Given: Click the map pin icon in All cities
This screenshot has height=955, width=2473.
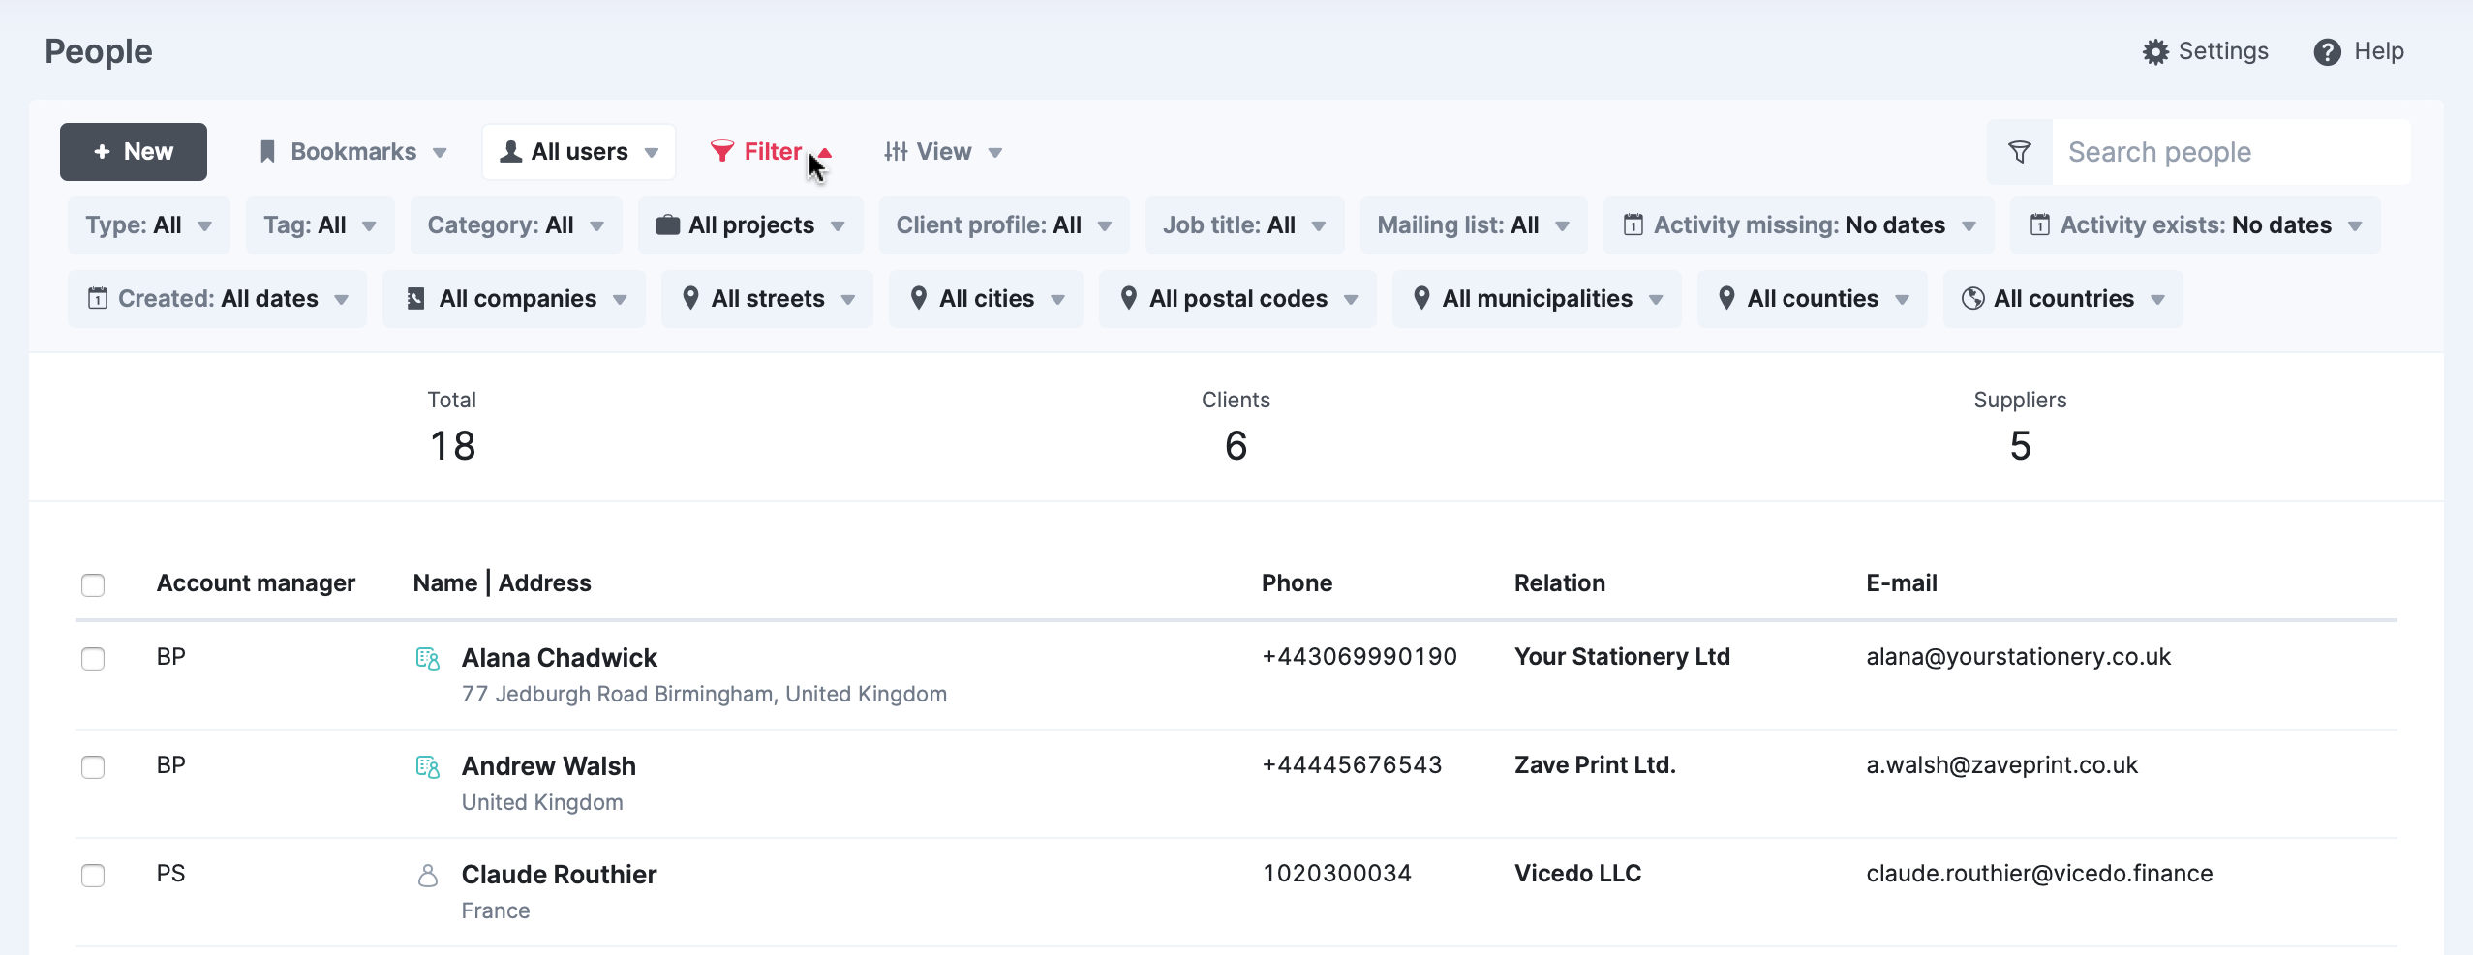Looking at the screenshot, I should tap(919, 298).
